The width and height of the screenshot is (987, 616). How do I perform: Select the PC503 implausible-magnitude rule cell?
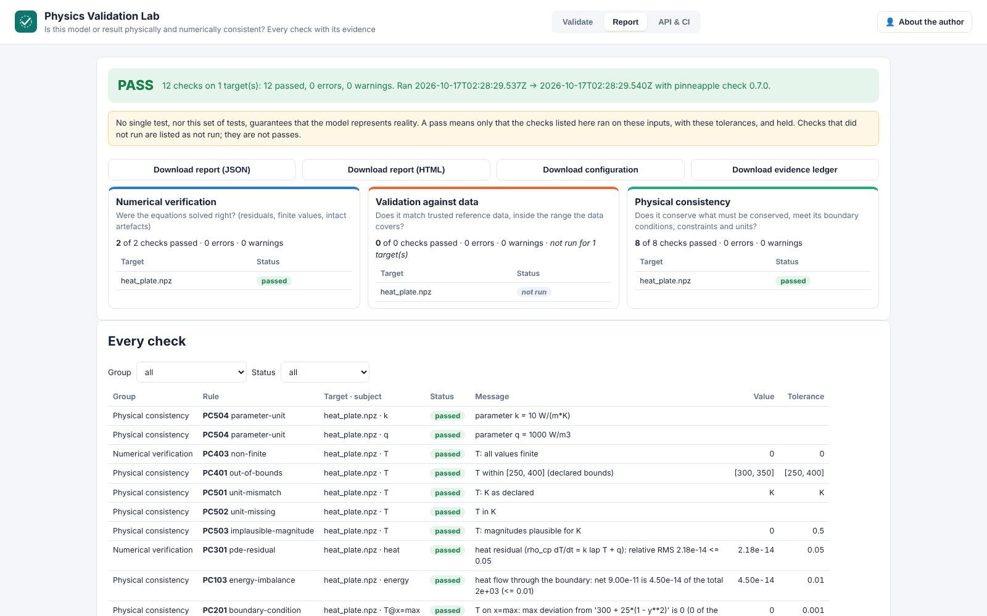pyautogui.click(x=258, y=531)
